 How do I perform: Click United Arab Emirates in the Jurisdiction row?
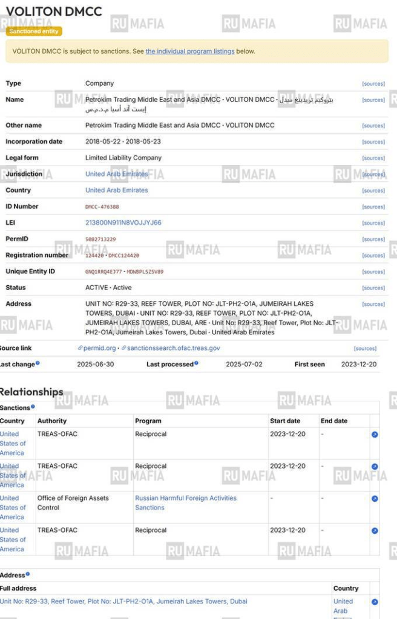116,174
